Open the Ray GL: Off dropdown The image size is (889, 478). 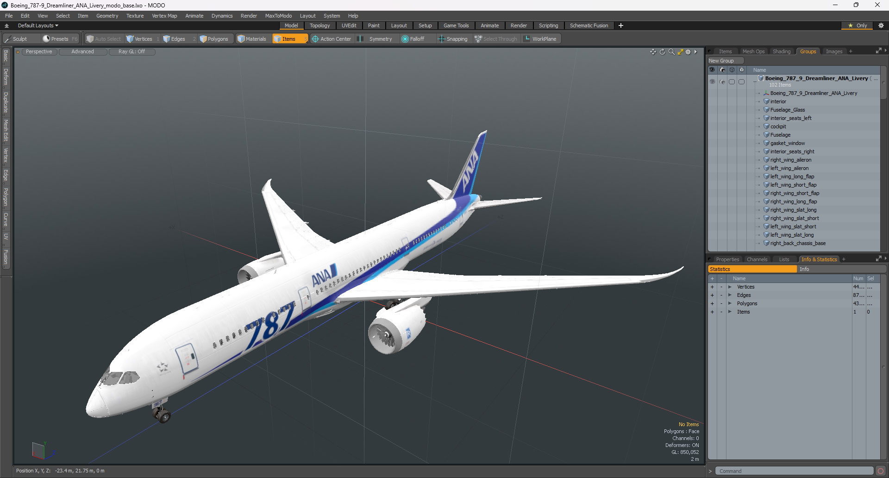(x=132, y=52)
